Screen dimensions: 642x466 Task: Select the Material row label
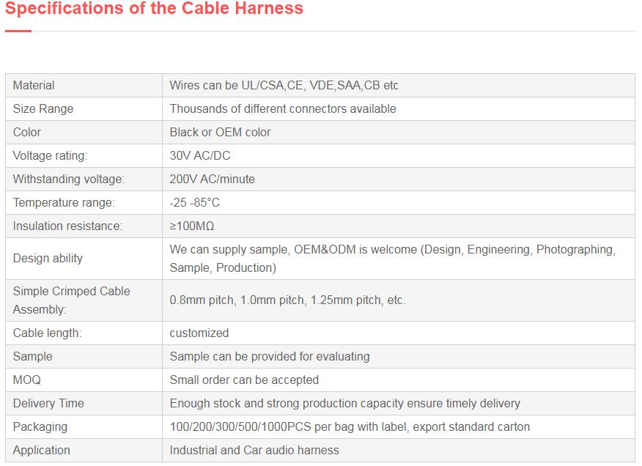click(x=34, y=85)
